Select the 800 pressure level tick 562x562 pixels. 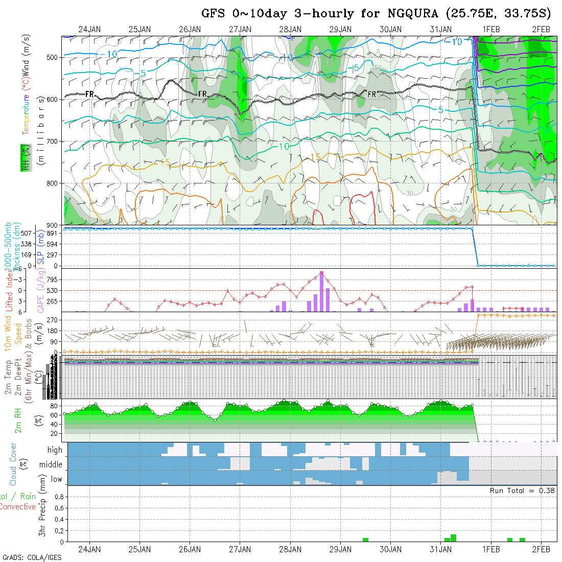tap(52, 183)
